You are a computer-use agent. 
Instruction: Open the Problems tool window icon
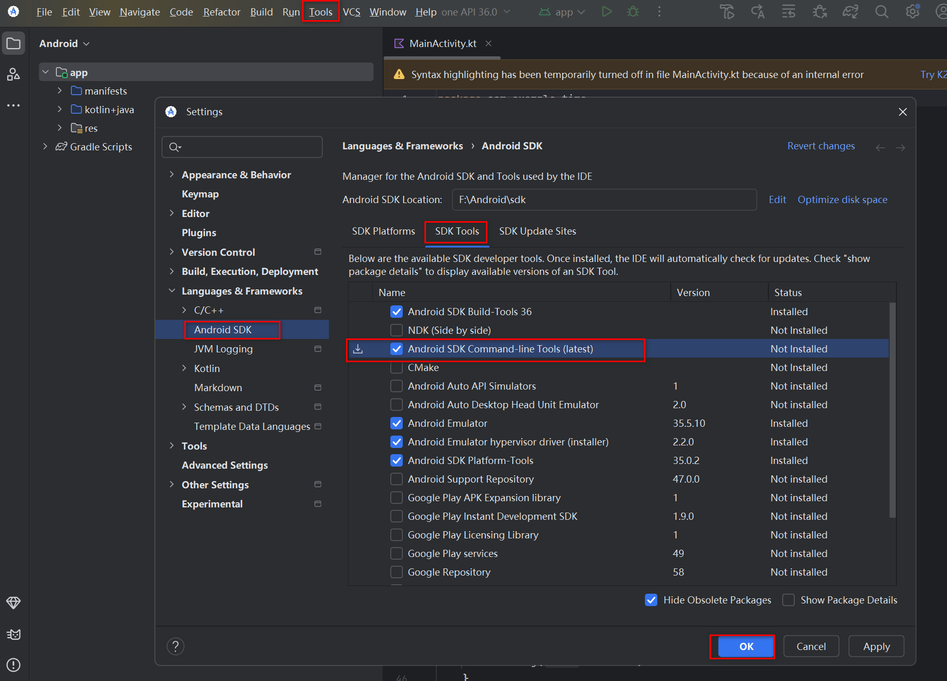point(13,665)
